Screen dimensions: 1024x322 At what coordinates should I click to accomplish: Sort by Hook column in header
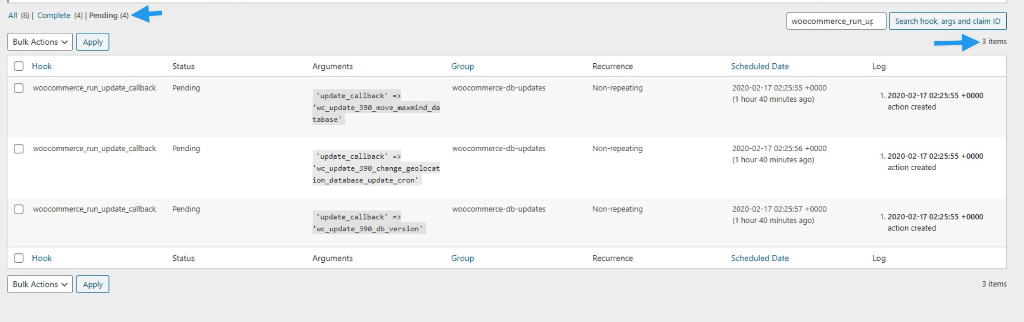tap(42, 66)
